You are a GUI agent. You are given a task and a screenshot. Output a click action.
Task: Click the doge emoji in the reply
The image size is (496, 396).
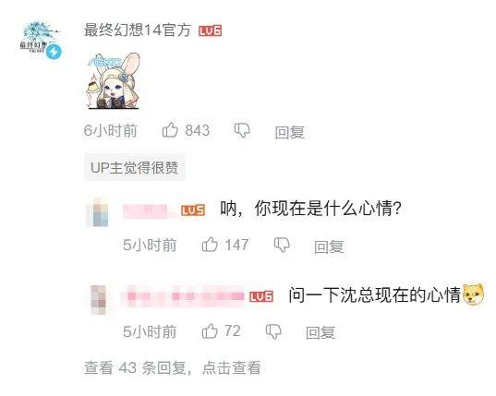coord(473,294)
